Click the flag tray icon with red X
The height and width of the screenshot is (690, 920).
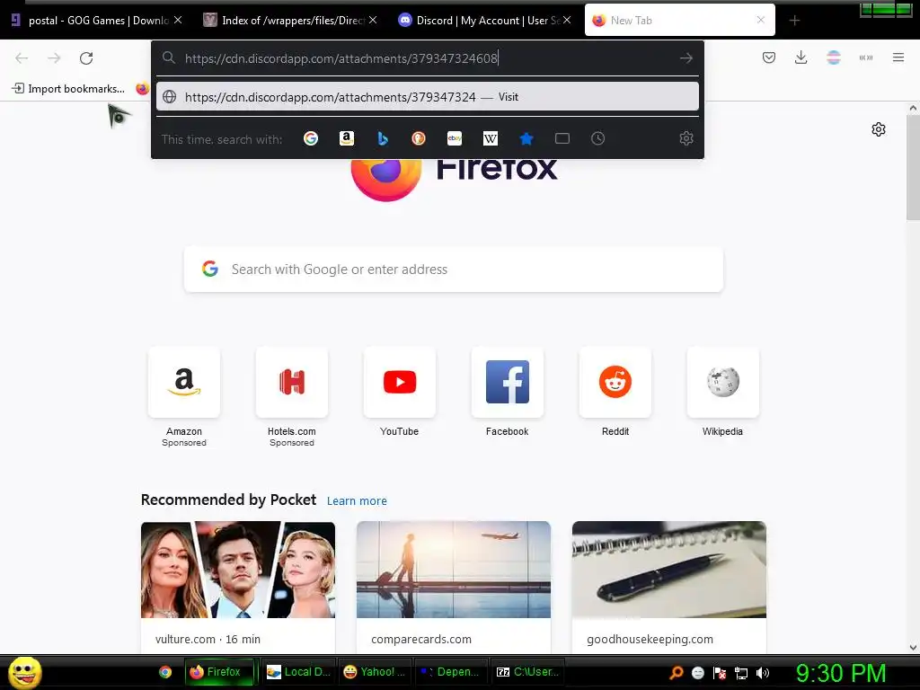point(720,674)
